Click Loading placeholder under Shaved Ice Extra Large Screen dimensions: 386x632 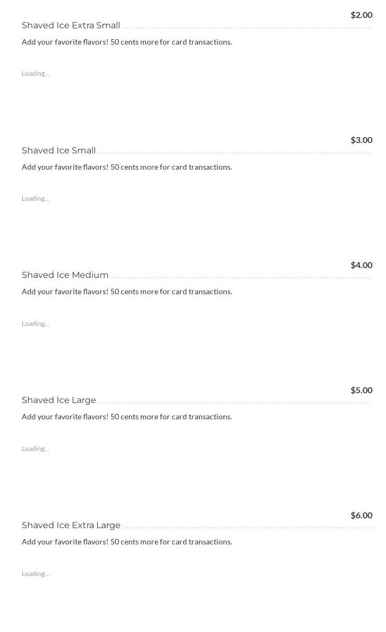tap(35, 574)
